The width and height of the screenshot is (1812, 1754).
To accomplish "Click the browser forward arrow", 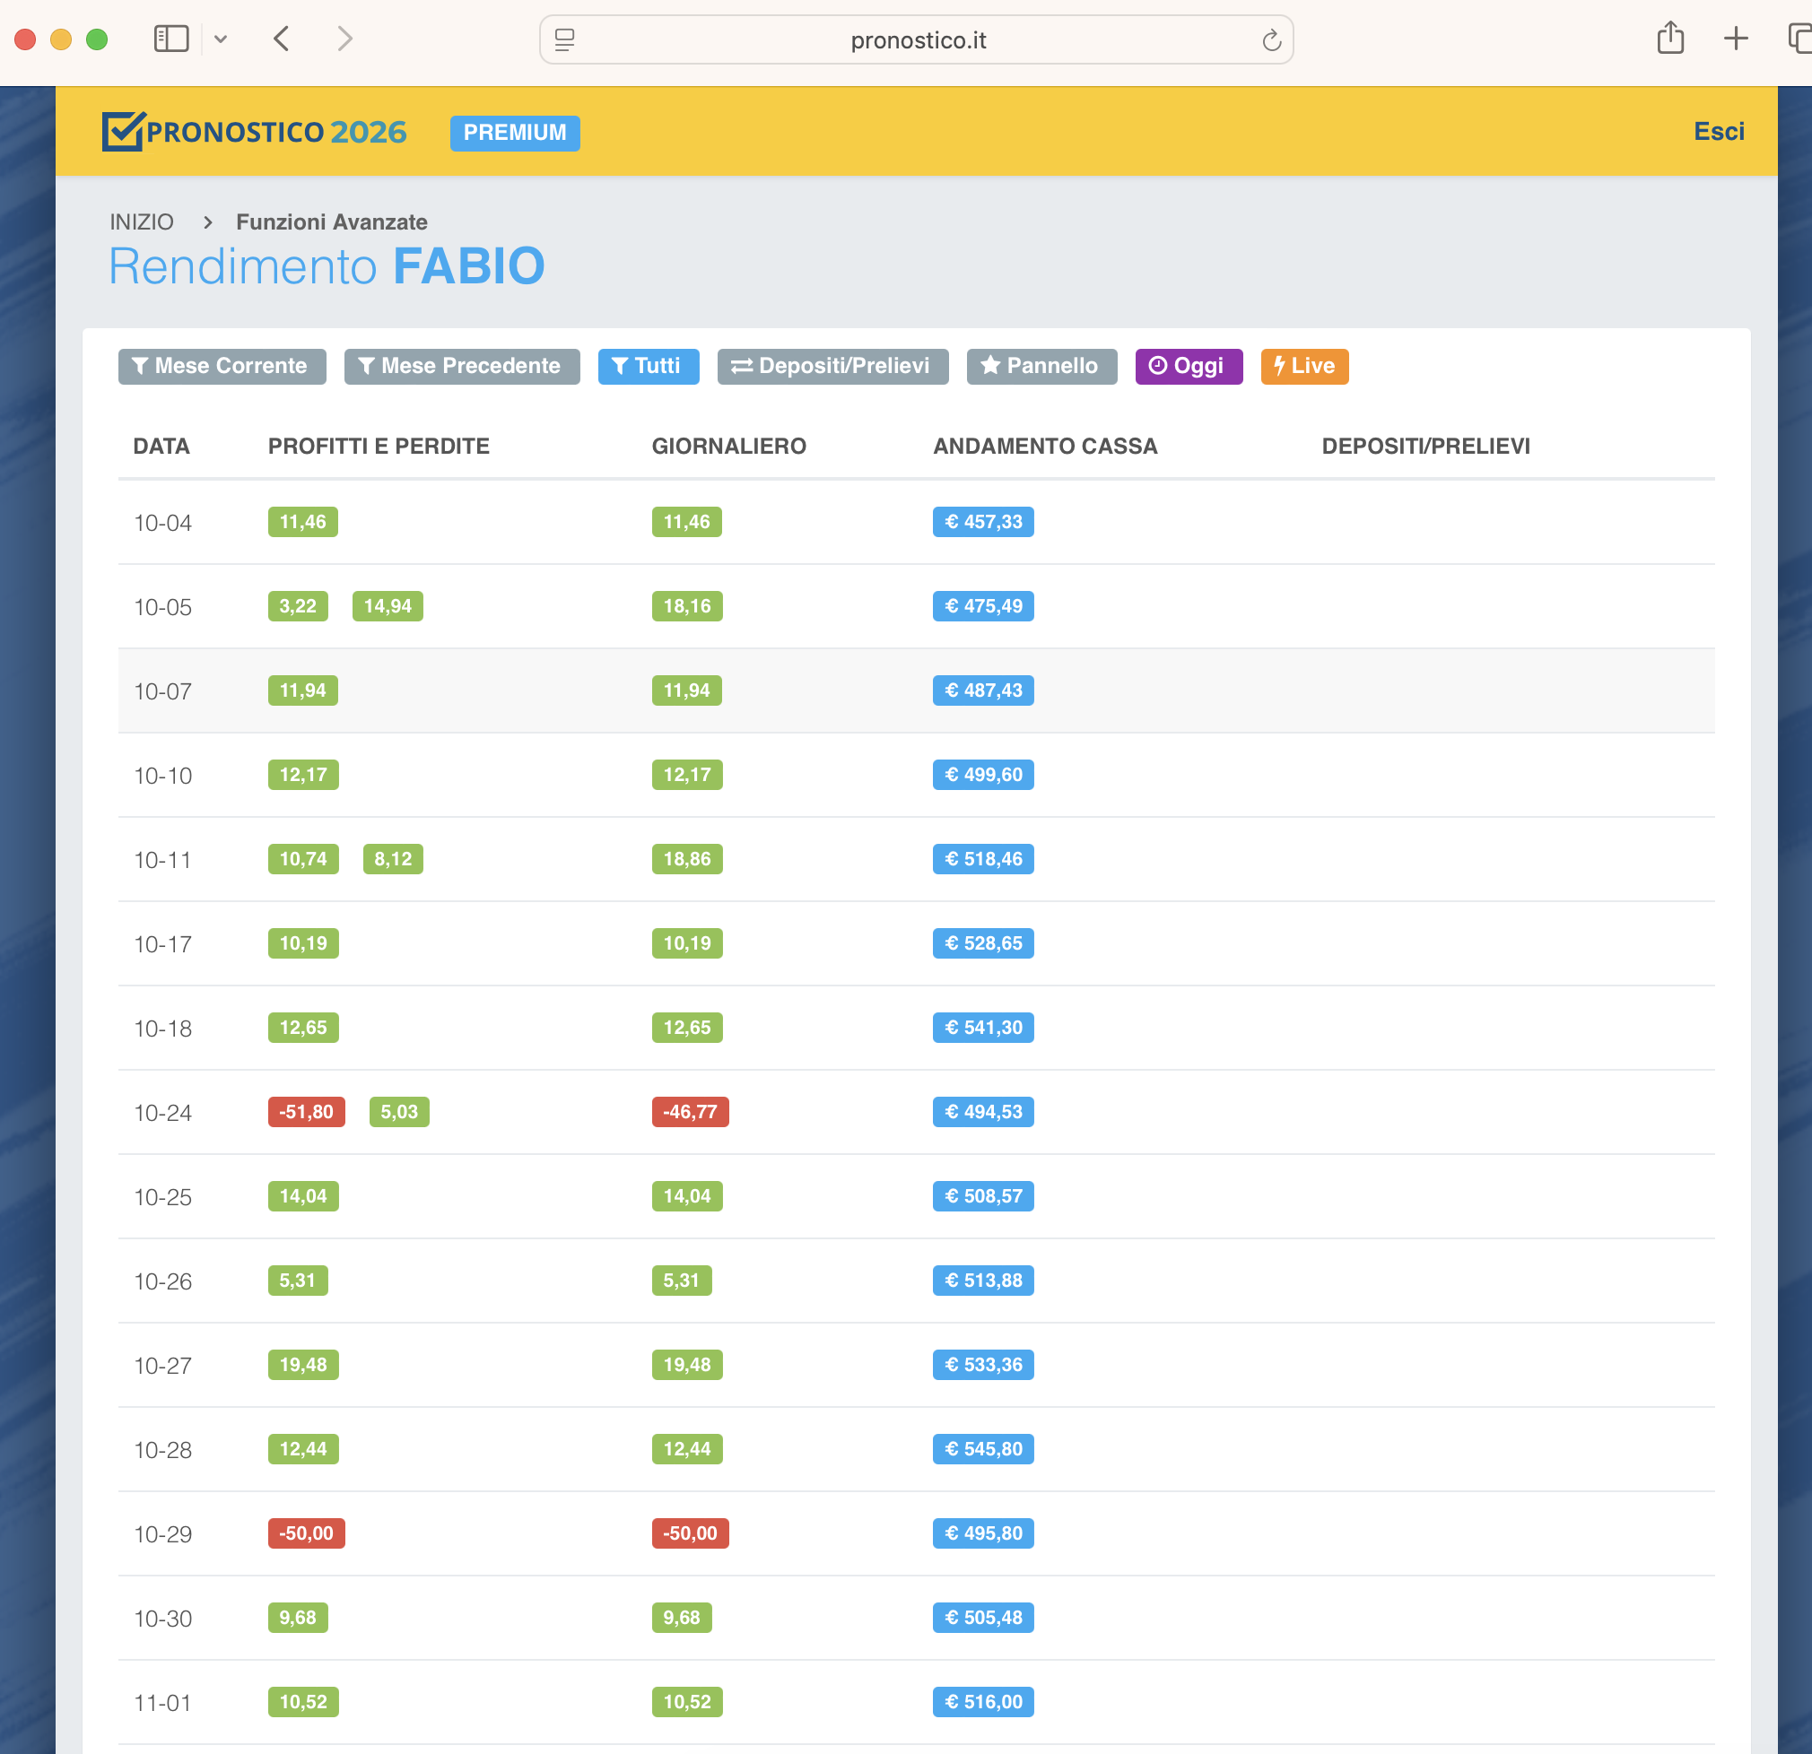I will click(x=344, y=39).
